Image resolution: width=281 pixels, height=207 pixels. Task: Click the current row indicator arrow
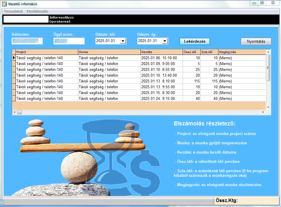coord(14,57)
